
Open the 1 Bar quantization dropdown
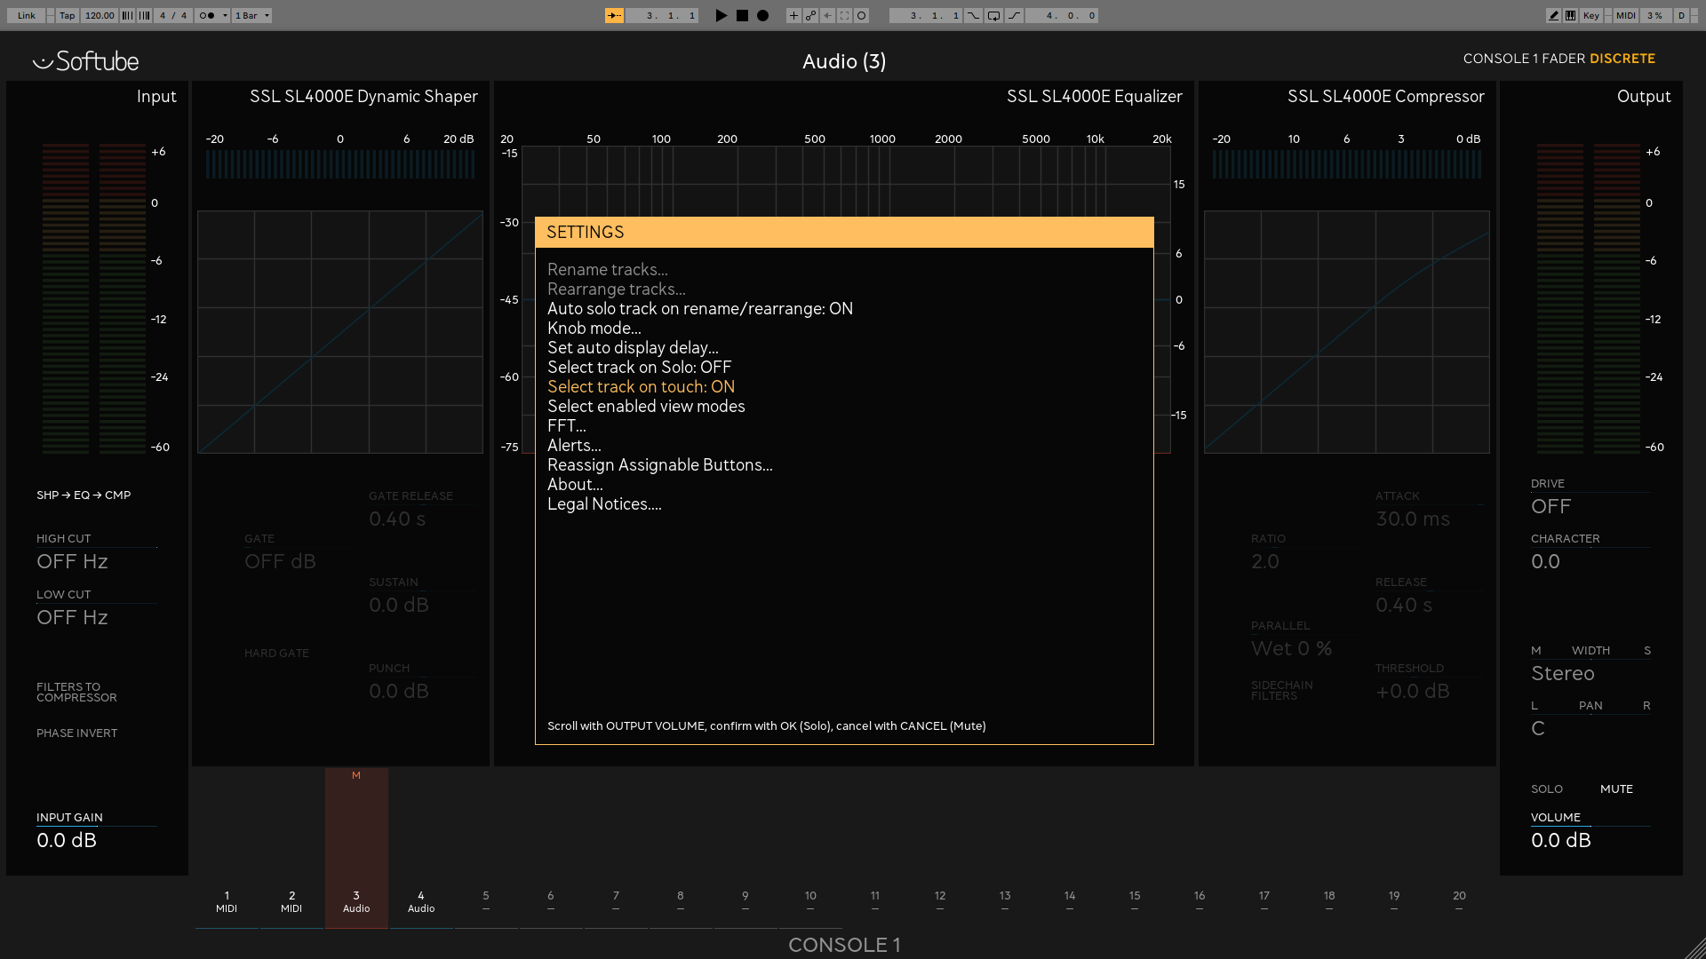click(252, 15)
